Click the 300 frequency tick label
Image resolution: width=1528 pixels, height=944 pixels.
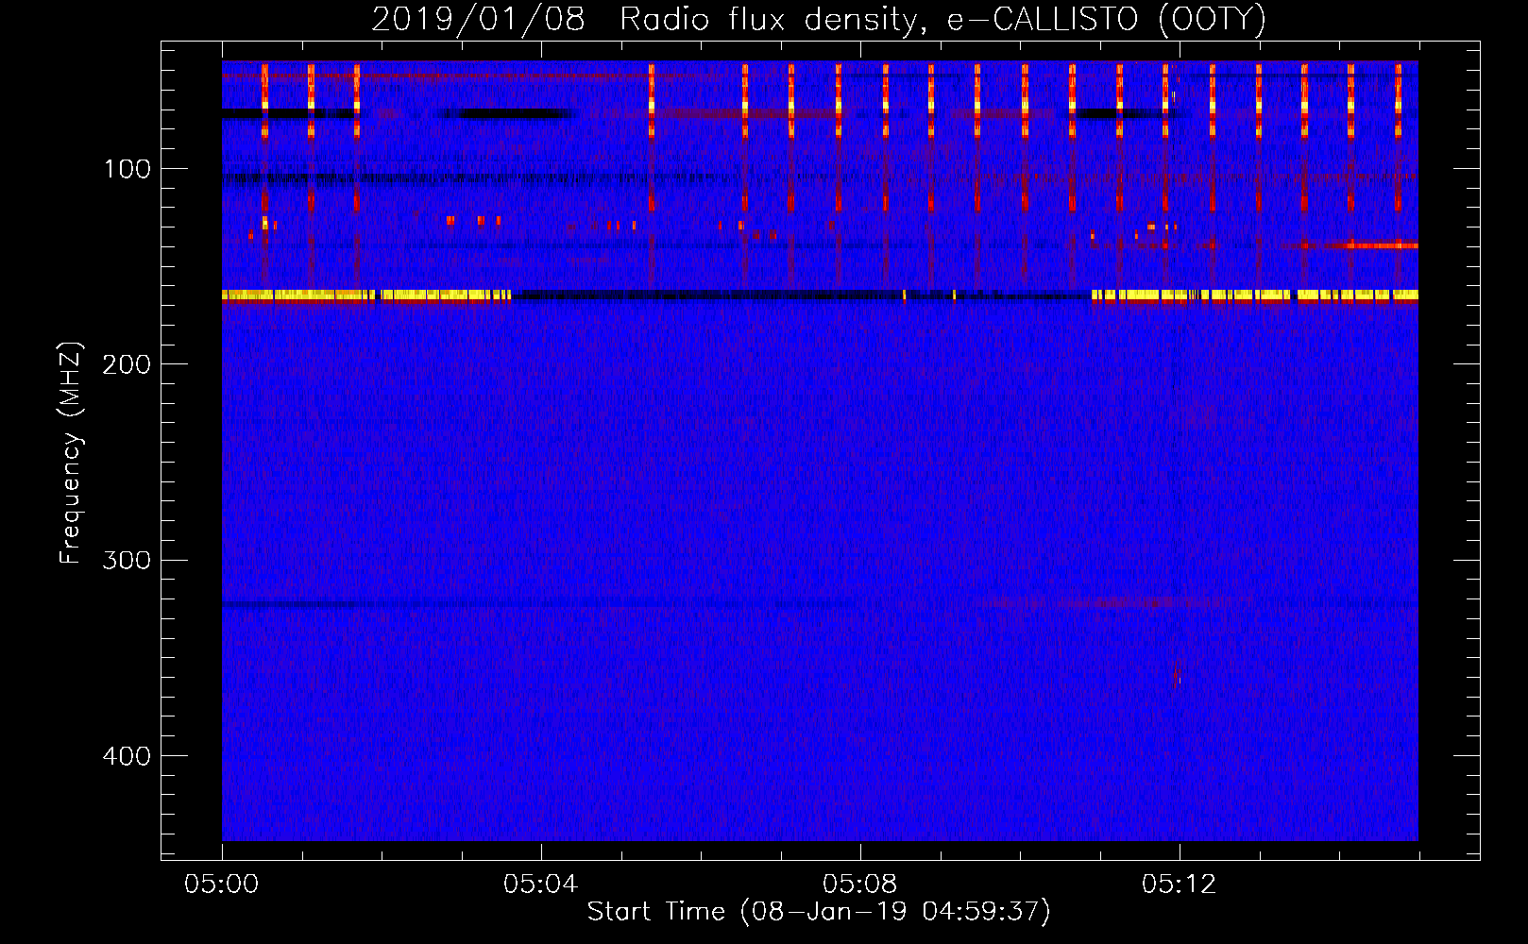pos(127,561)
